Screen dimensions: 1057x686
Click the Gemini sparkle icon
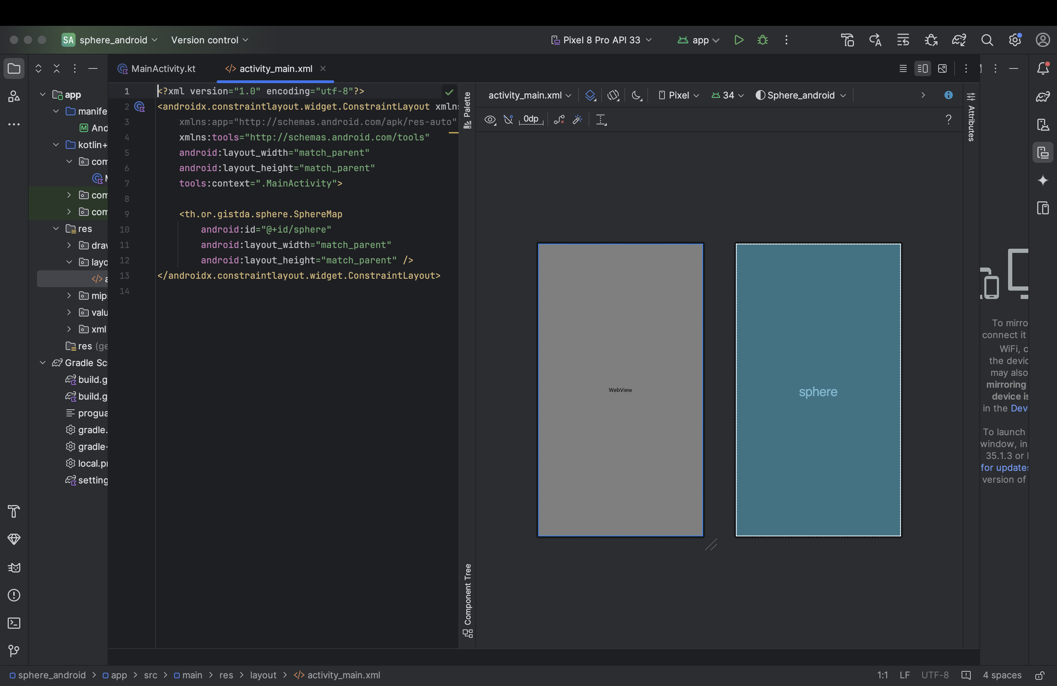coord(1043,181)
